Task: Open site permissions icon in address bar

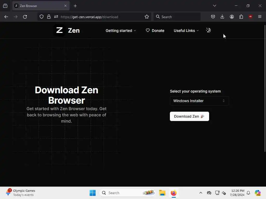Action: pos(56,17)
